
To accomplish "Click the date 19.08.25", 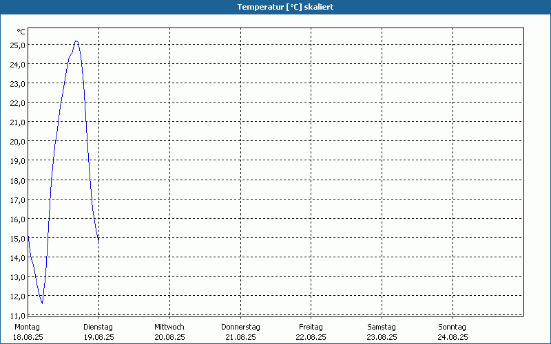I will tap(98, 338).
